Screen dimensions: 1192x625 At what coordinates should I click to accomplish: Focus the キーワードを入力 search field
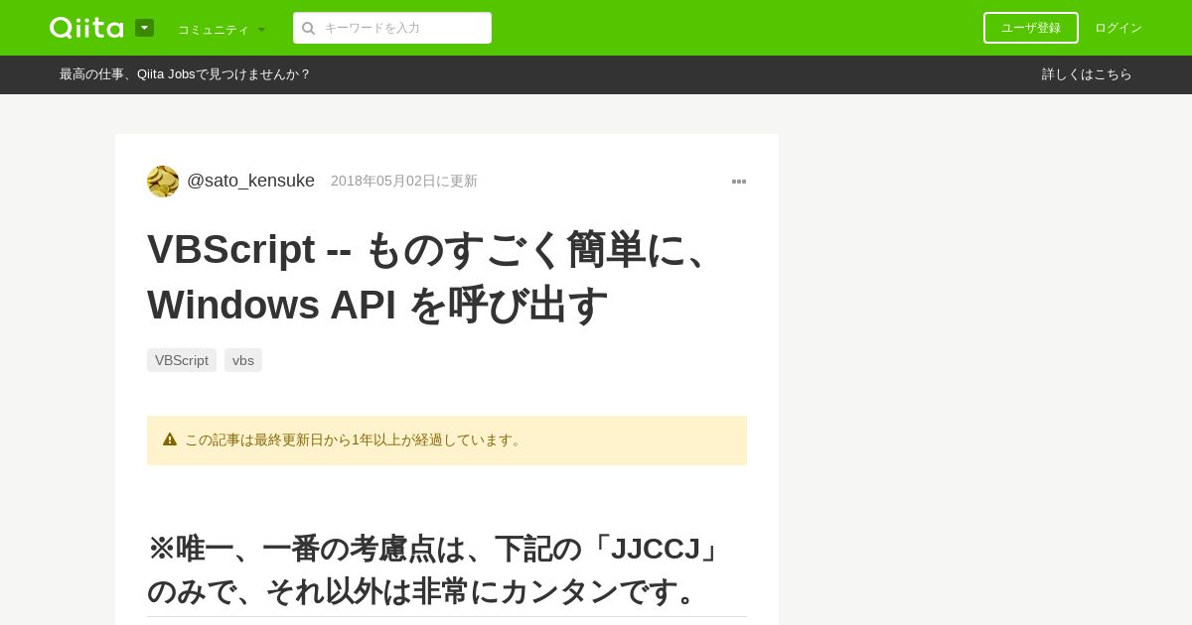tap(392, 28)
